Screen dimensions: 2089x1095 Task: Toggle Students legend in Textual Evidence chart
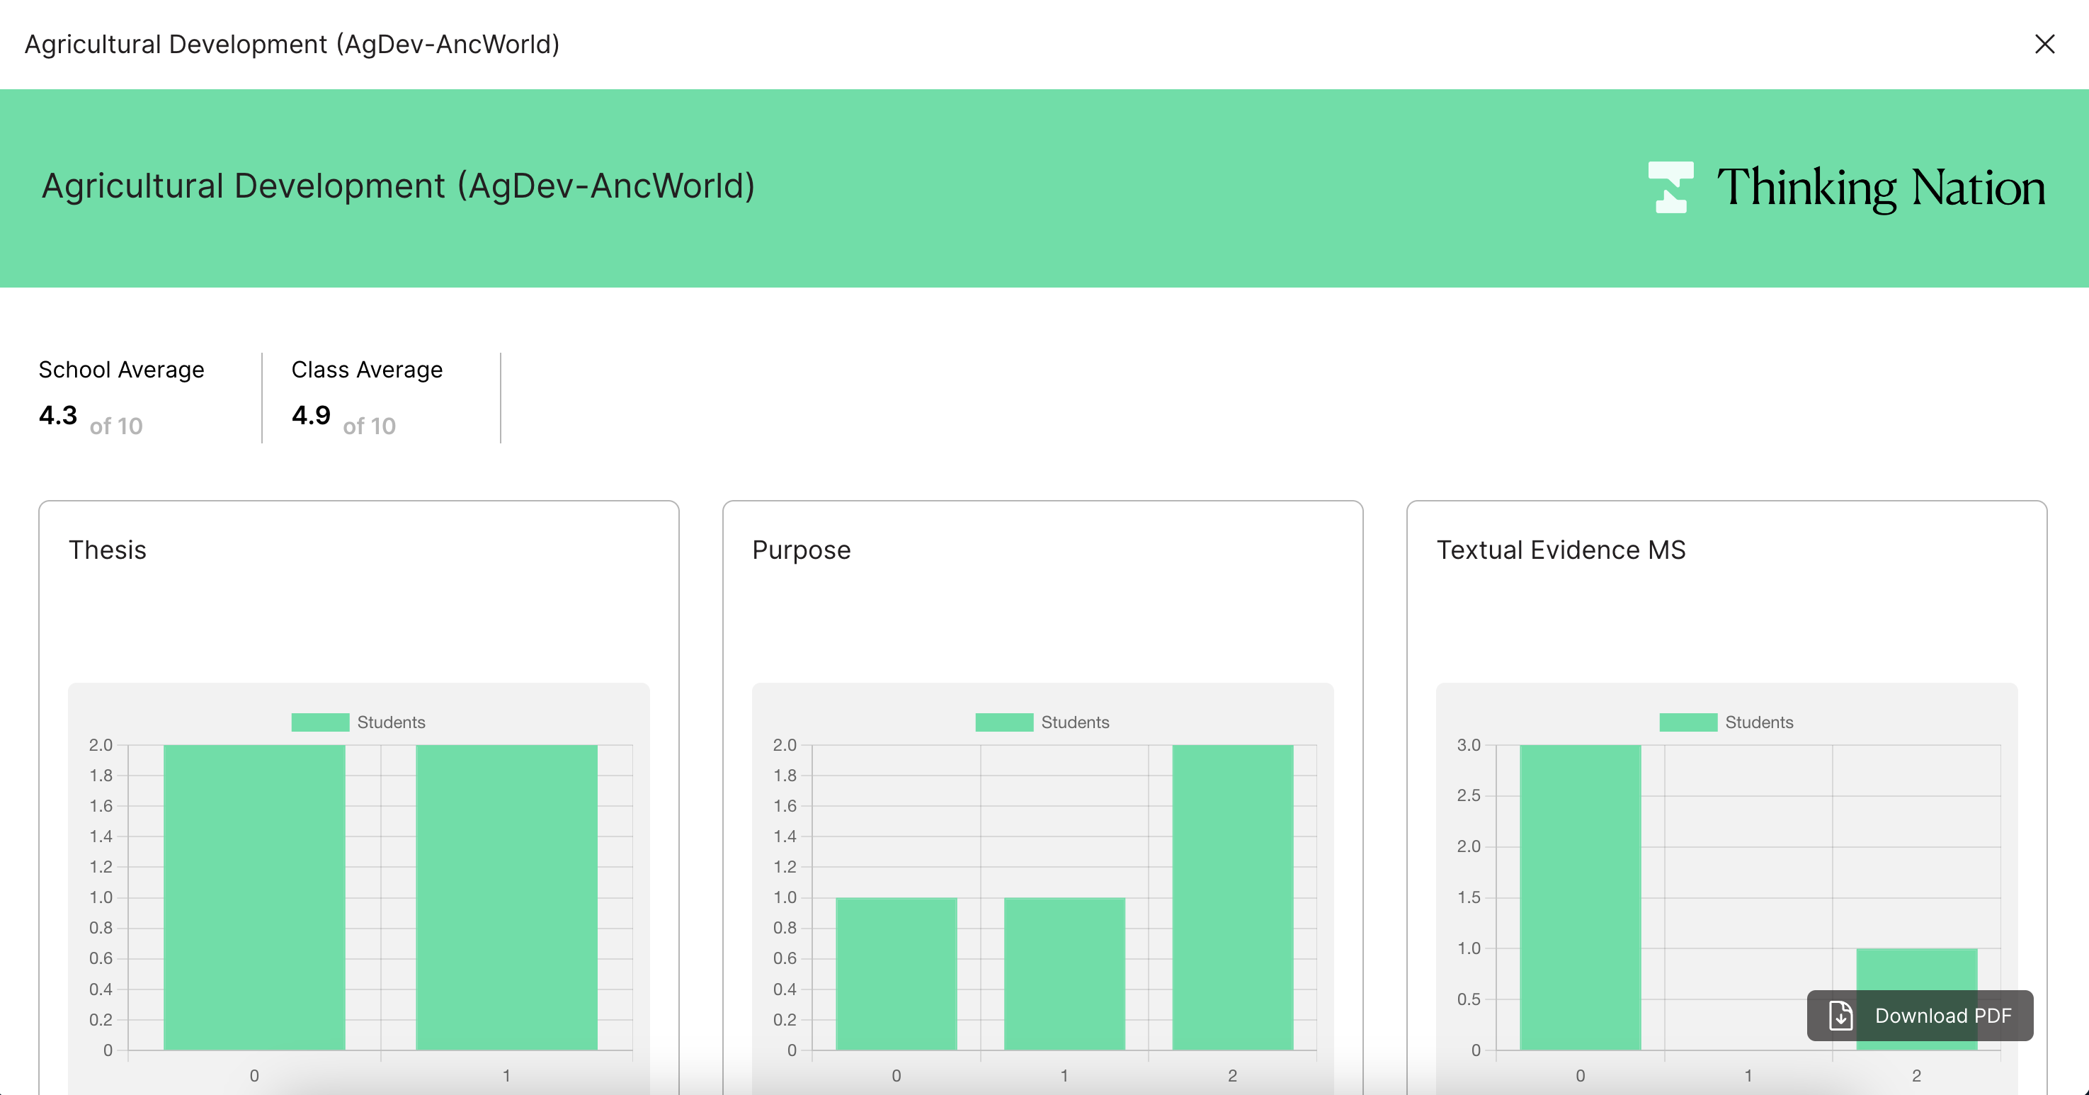(x=1758, y=722)
